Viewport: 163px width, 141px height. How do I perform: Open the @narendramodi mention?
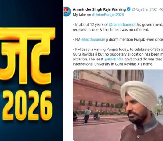122,25
